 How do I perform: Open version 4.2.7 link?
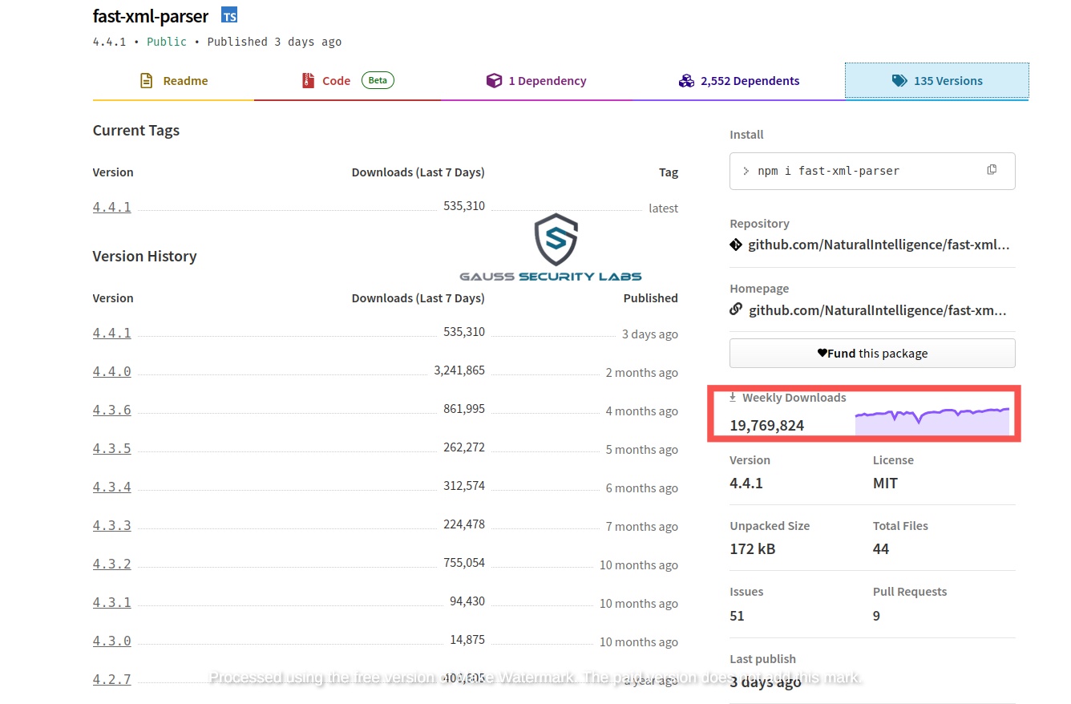tap(112, 679)
